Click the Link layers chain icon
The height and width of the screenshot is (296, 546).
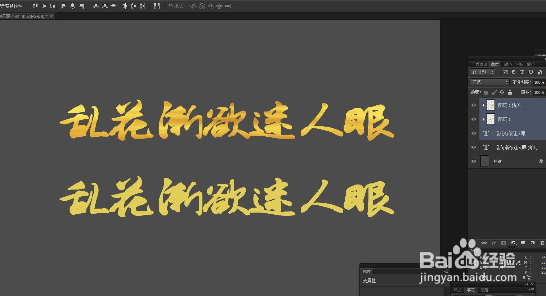[484, 243]
